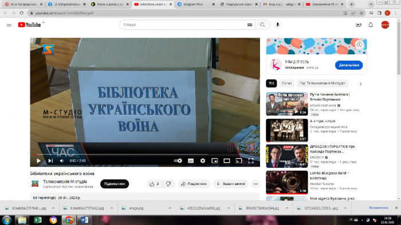Select the Від: Телекомпанія М-студію chip
The height and width of the screenshot is (225, 401).
click(x=323, y=83)
